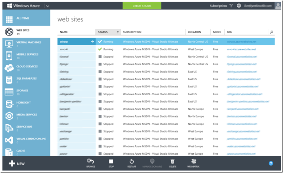Select the Storage table icon
Viewport: 283px width, 173px height.
click(x=9, y=92)
